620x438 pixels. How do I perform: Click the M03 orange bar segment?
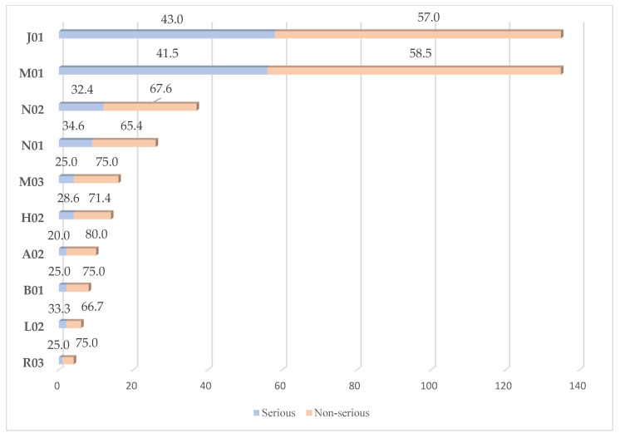tap(96, 179)
